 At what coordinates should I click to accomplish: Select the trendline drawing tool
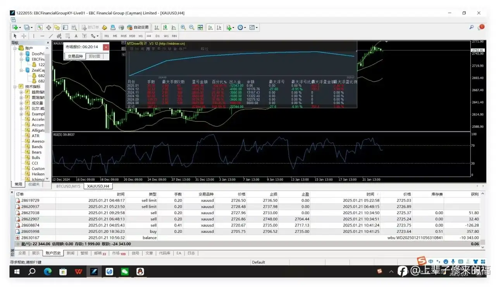pos(50,36)
